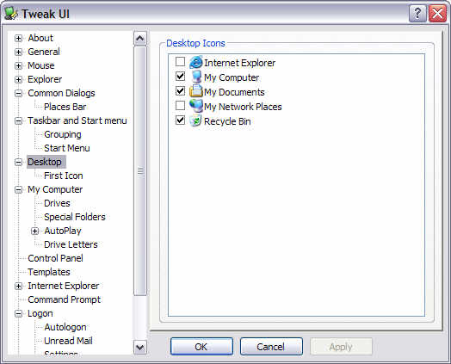Click the OK button

click(201, 347)
